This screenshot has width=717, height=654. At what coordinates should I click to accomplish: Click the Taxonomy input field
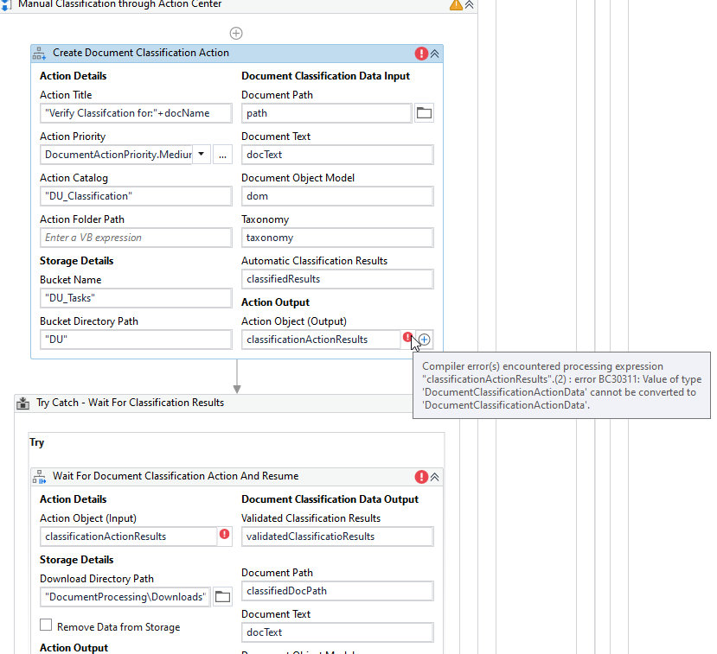[x=337, y=238]
